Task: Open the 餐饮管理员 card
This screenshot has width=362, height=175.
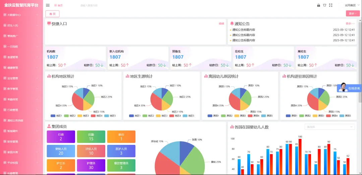Action: pyautogui.click(x=121, y=165)
